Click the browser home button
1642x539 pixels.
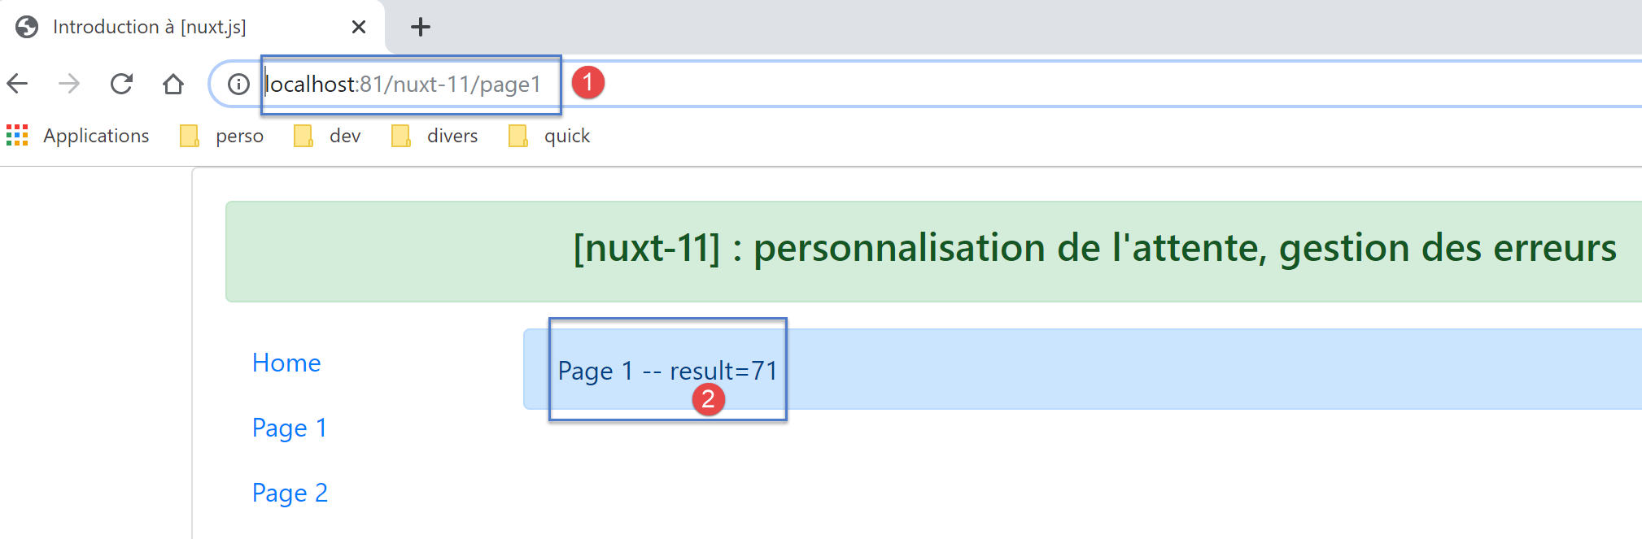(172, 84)
